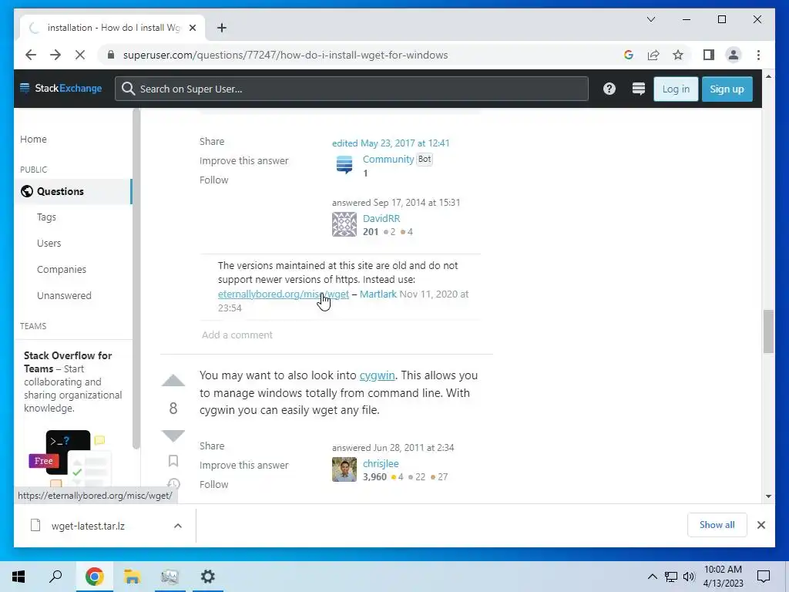This screenshot has height=592, width=789.
Task: Open Companies in the sidebar
Action: 62,269
